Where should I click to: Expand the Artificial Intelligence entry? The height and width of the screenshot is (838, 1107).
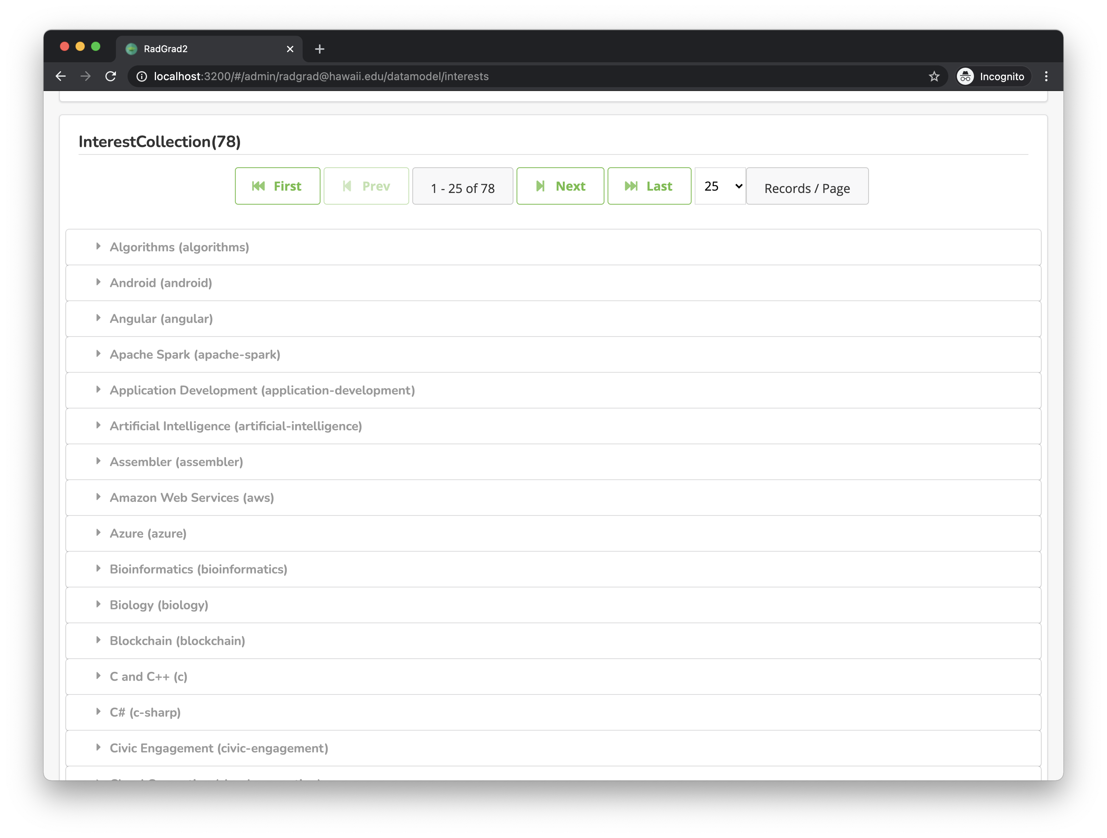tap(553, 426)
